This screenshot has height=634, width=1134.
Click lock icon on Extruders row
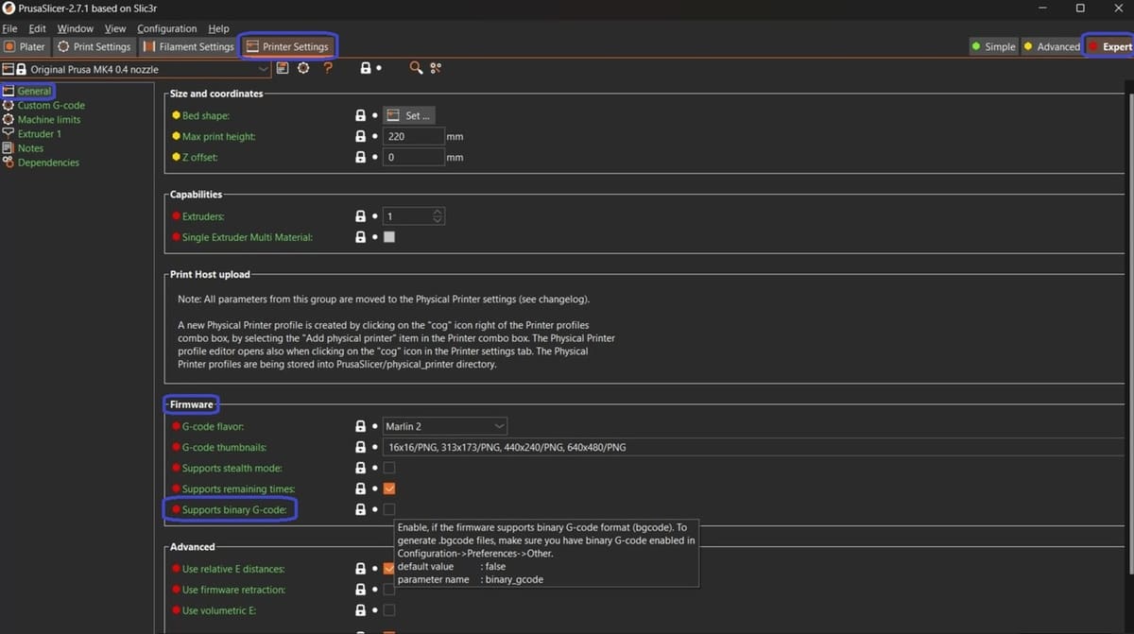360,216
